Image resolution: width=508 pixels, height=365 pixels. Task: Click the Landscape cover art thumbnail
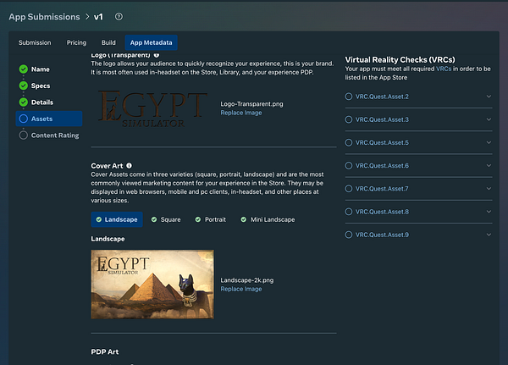[152, 285]
